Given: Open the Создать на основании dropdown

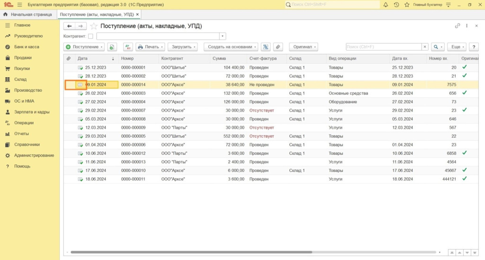Looking at the screenshot, I should 231,47.
